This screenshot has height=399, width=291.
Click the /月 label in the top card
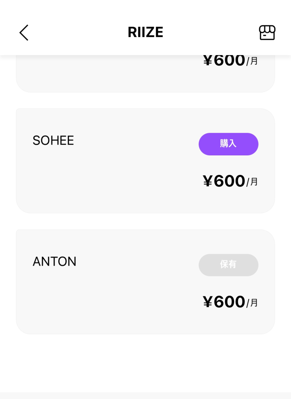252,62
